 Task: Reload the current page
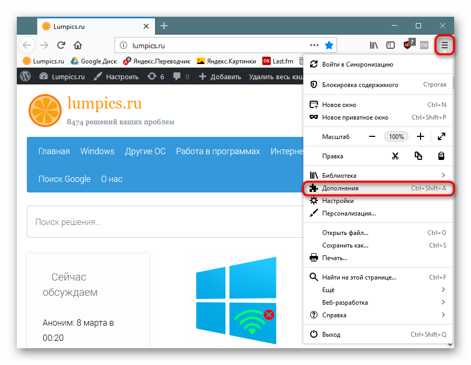62,45
